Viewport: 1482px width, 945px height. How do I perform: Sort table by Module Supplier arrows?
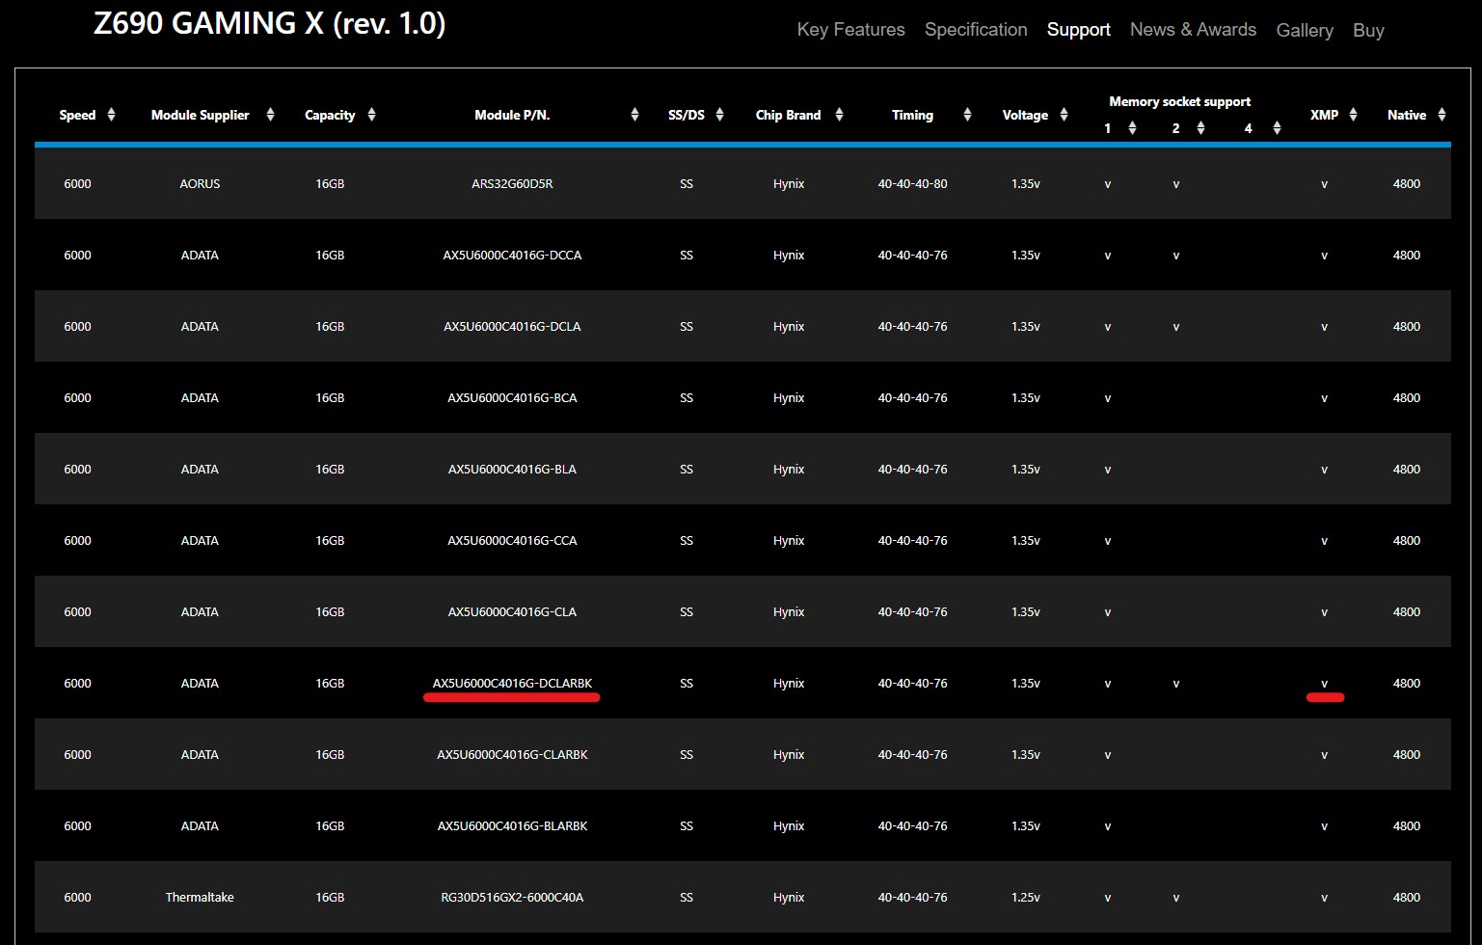(270, 115)
